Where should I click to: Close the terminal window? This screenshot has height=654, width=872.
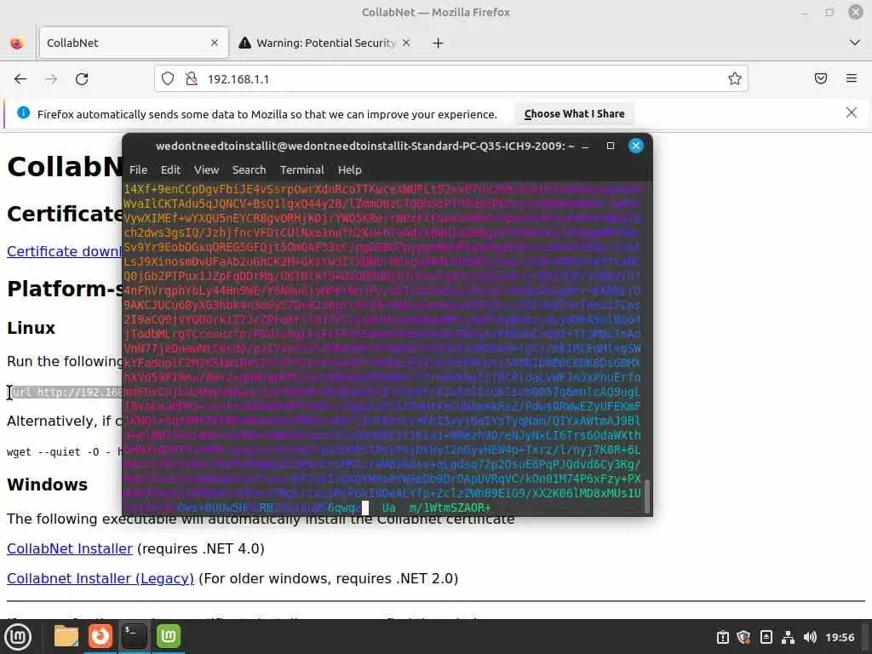click(635, 146)
